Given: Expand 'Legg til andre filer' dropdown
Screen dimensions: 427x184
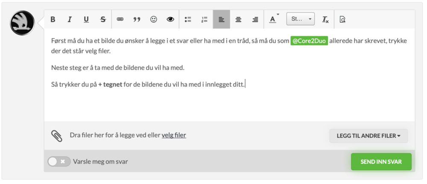Looking at the screenshot, I should click(369, 136).
